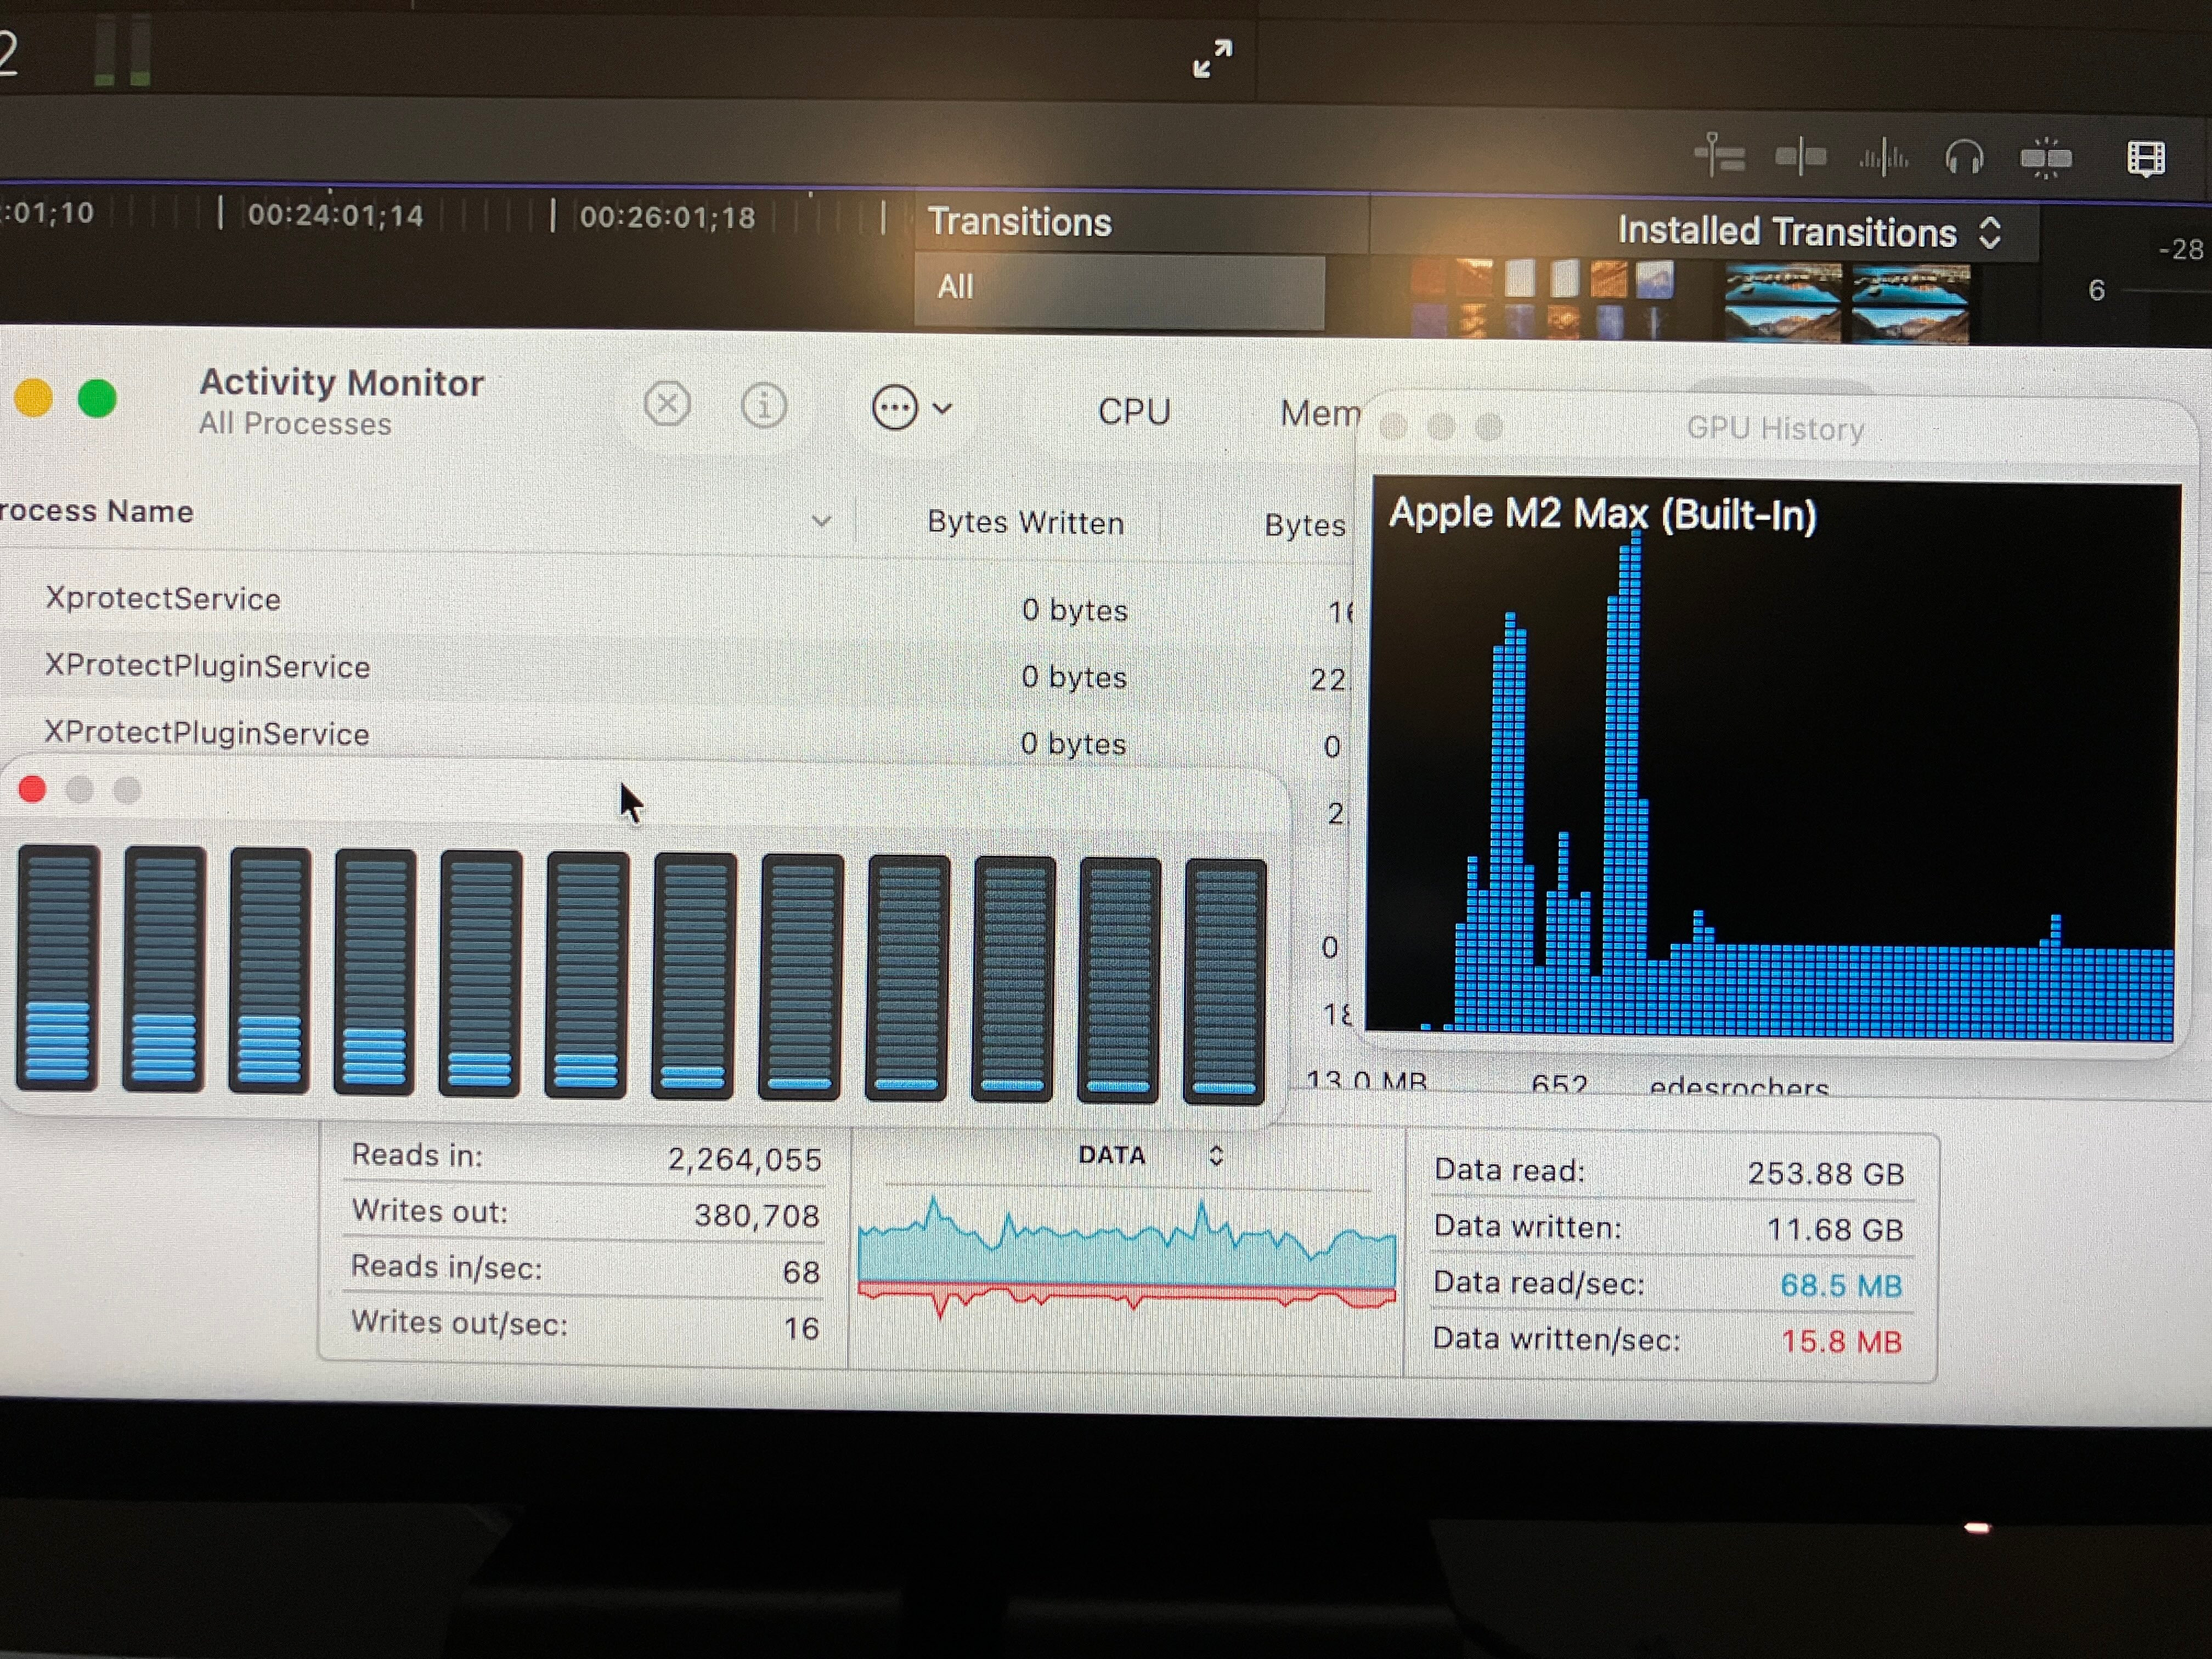Toggle skimming in the Final Cut timeline
This screenshot has height=1659, width=2212.
[x=1719, y=156]
